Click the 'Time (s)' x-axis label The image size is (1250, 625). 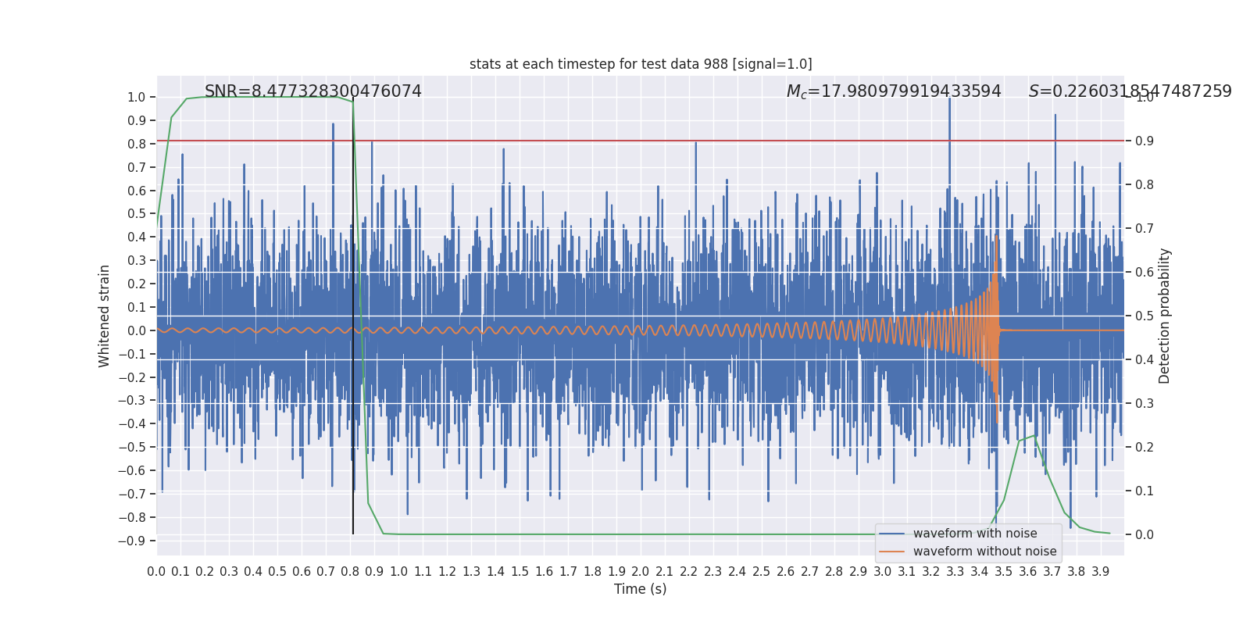click(x=641, y=589)
